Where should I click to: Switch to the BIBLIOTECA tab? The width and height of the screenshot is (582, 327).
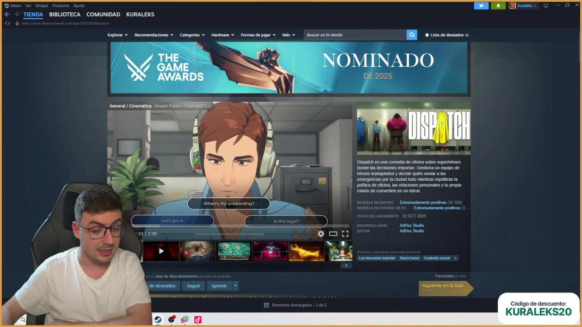(65, 15)
